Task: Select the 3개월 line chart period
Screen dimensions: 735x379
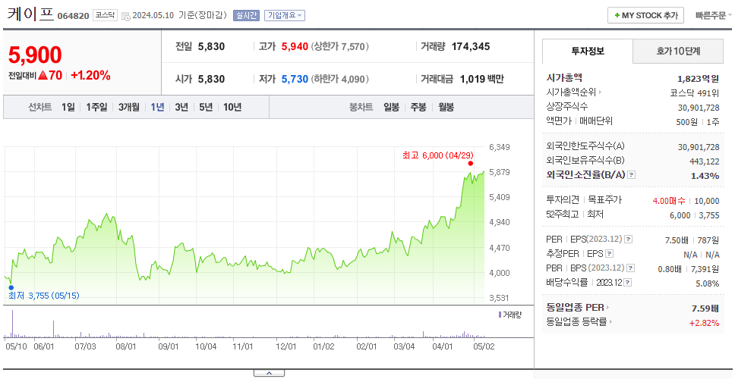Action: tap(129, 107)
